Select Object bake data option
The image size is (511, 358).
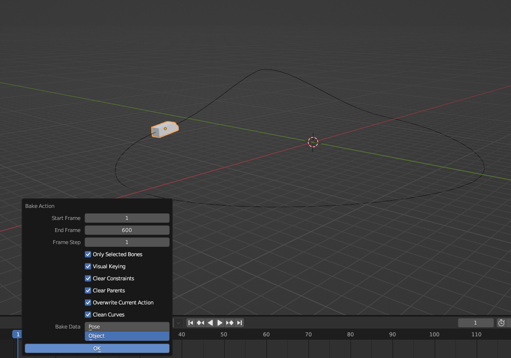(x=127, y=336)
